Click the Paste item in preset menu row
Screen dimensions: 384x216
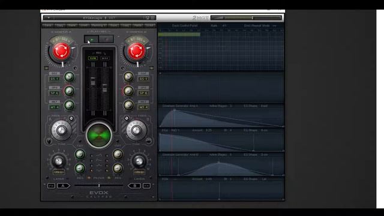pyautogui.click(x=72, y=25)
